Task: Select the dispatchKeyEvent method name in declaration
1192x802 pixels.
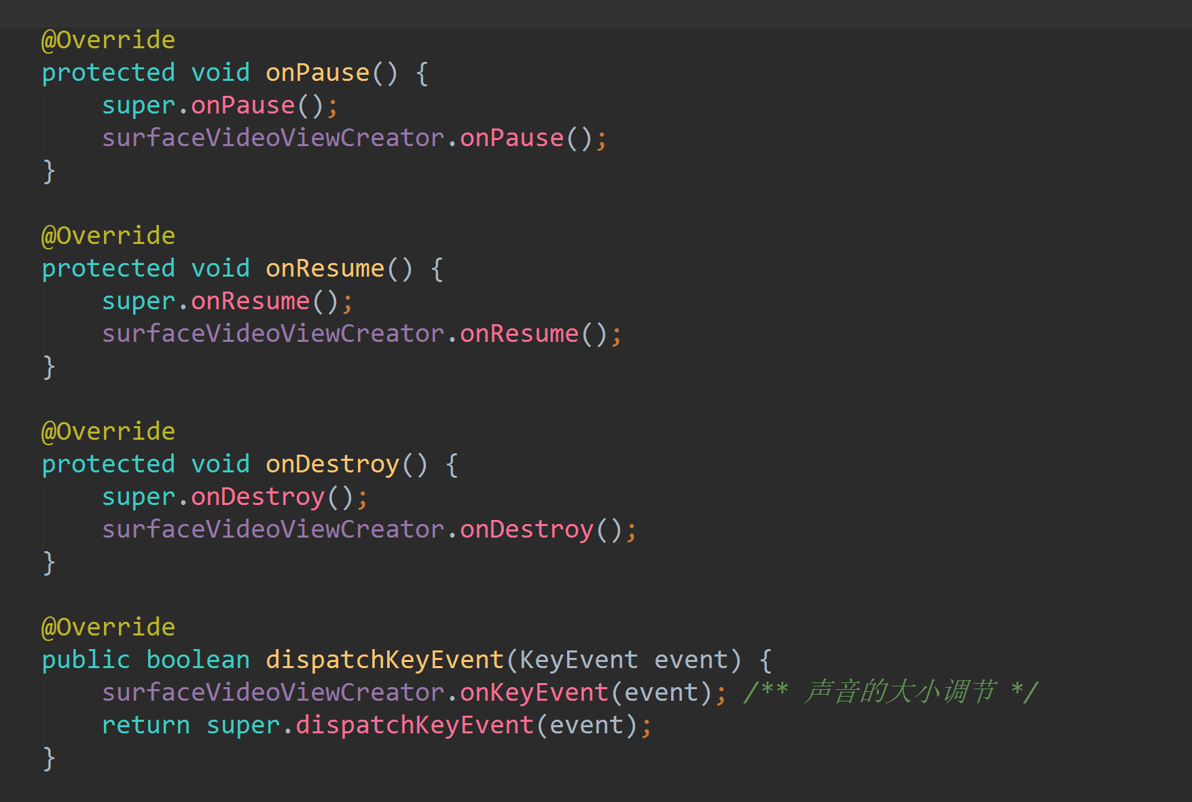Action: [384, 660]
